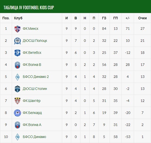Click the БФСО Динамо logo in the last row
The image size is (151, 143).
tap(17, 137)
